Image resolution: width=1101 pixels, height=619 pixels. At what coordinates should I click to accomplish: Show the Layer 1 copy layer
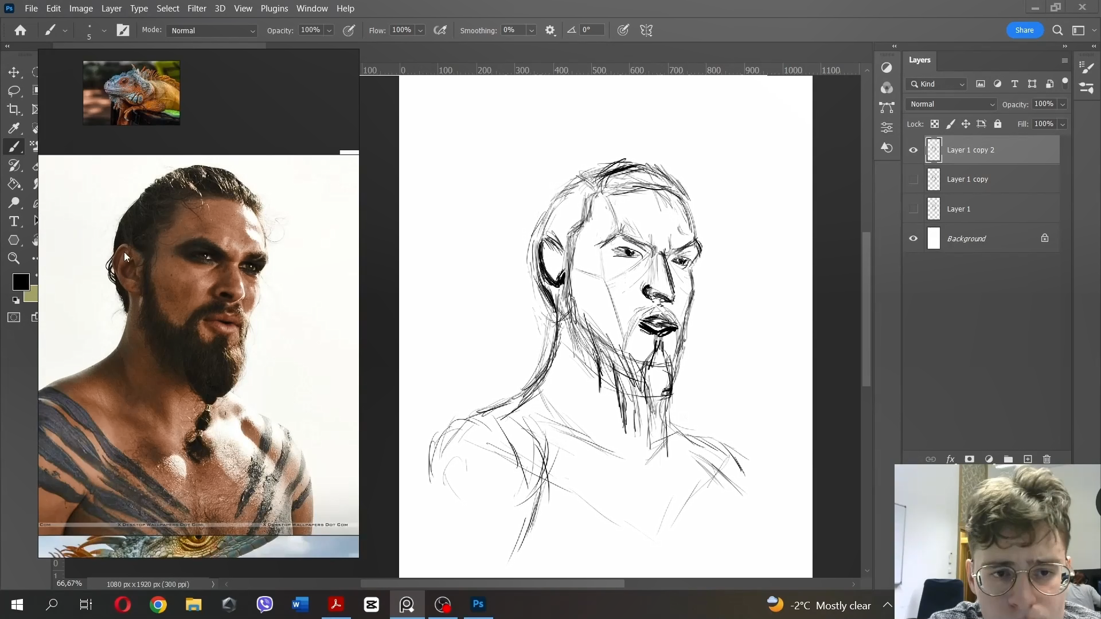[913, 179]
